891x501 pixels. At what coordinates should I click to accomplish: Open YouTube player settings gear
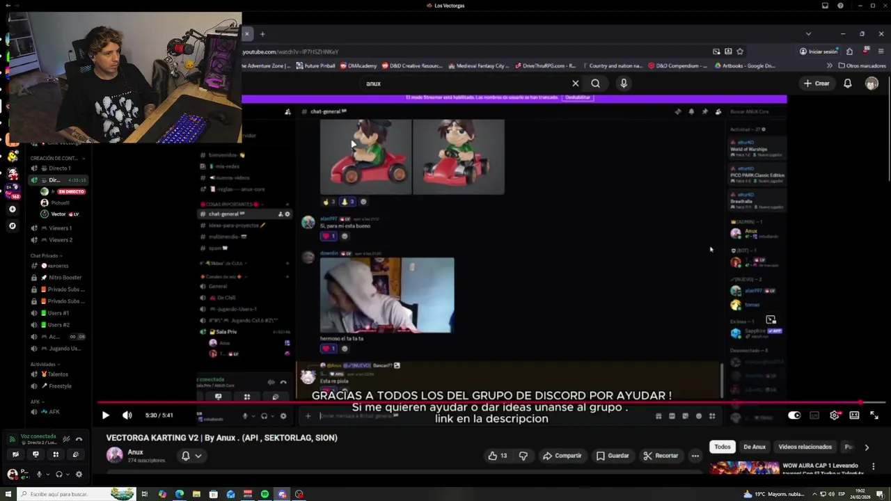[834, 415]
